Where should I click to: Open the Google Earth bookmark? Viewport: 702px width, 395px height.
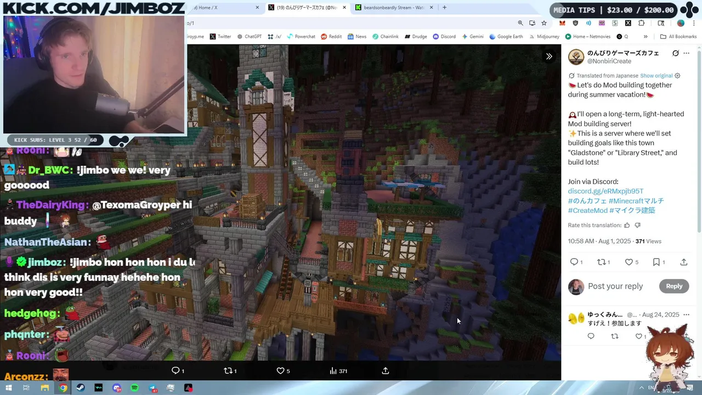click(x=506, y=37)
